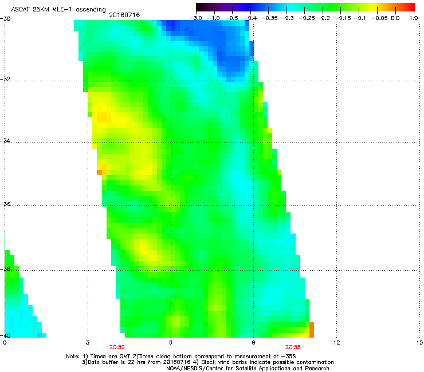Click the color bar label -1.0

coord(213,18)
